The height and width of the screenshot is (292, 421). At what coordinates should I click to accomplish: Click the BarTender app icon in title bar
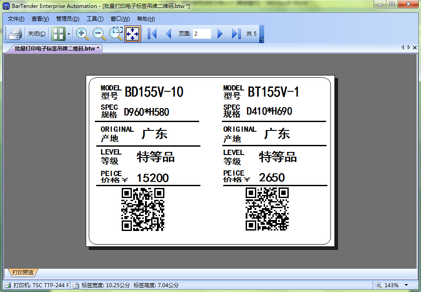point(6,6)
